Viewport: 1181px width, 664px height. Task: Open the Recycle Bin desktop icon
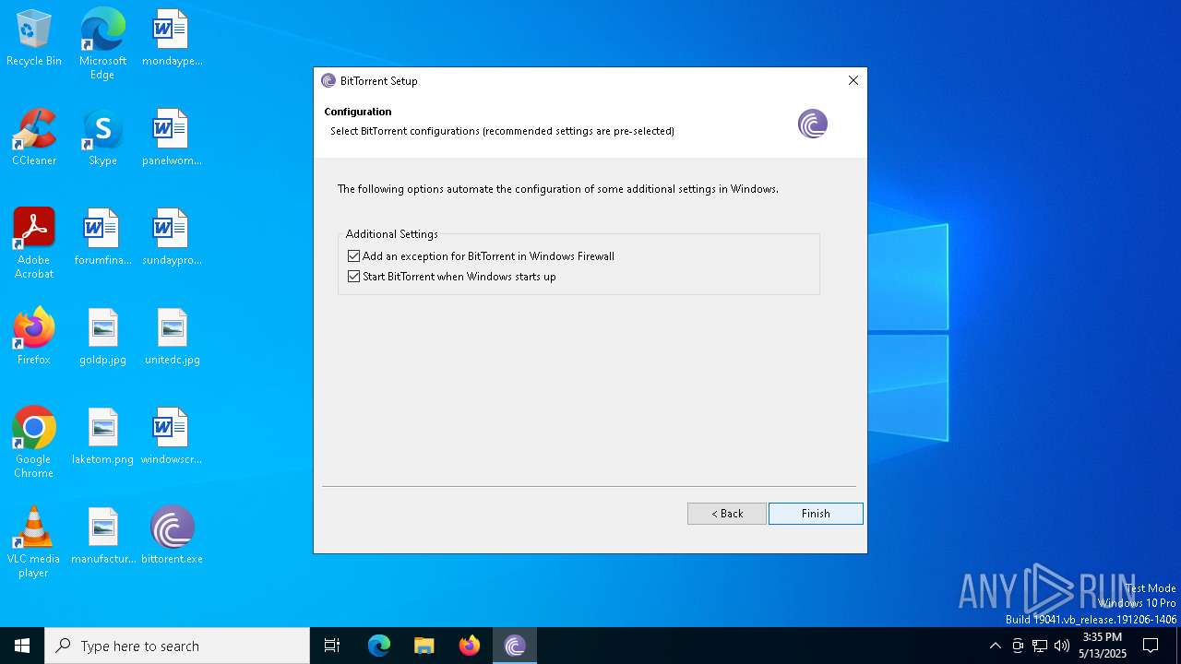click(34, 39)
